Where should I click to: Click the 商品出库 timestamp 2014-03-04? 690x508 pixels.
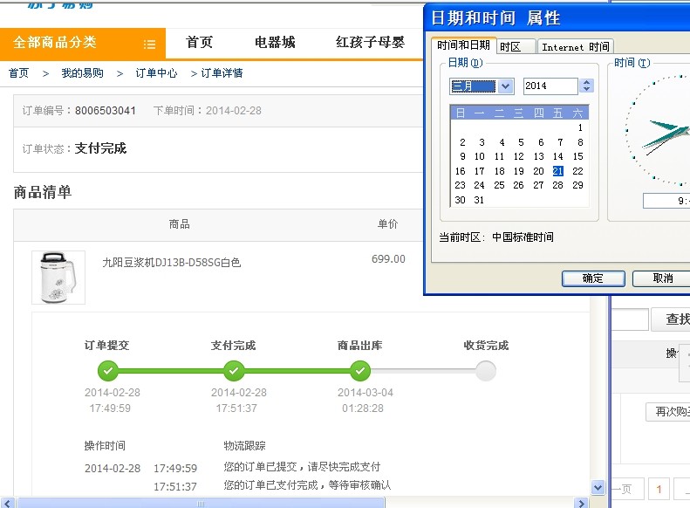(x=365, y=392)
